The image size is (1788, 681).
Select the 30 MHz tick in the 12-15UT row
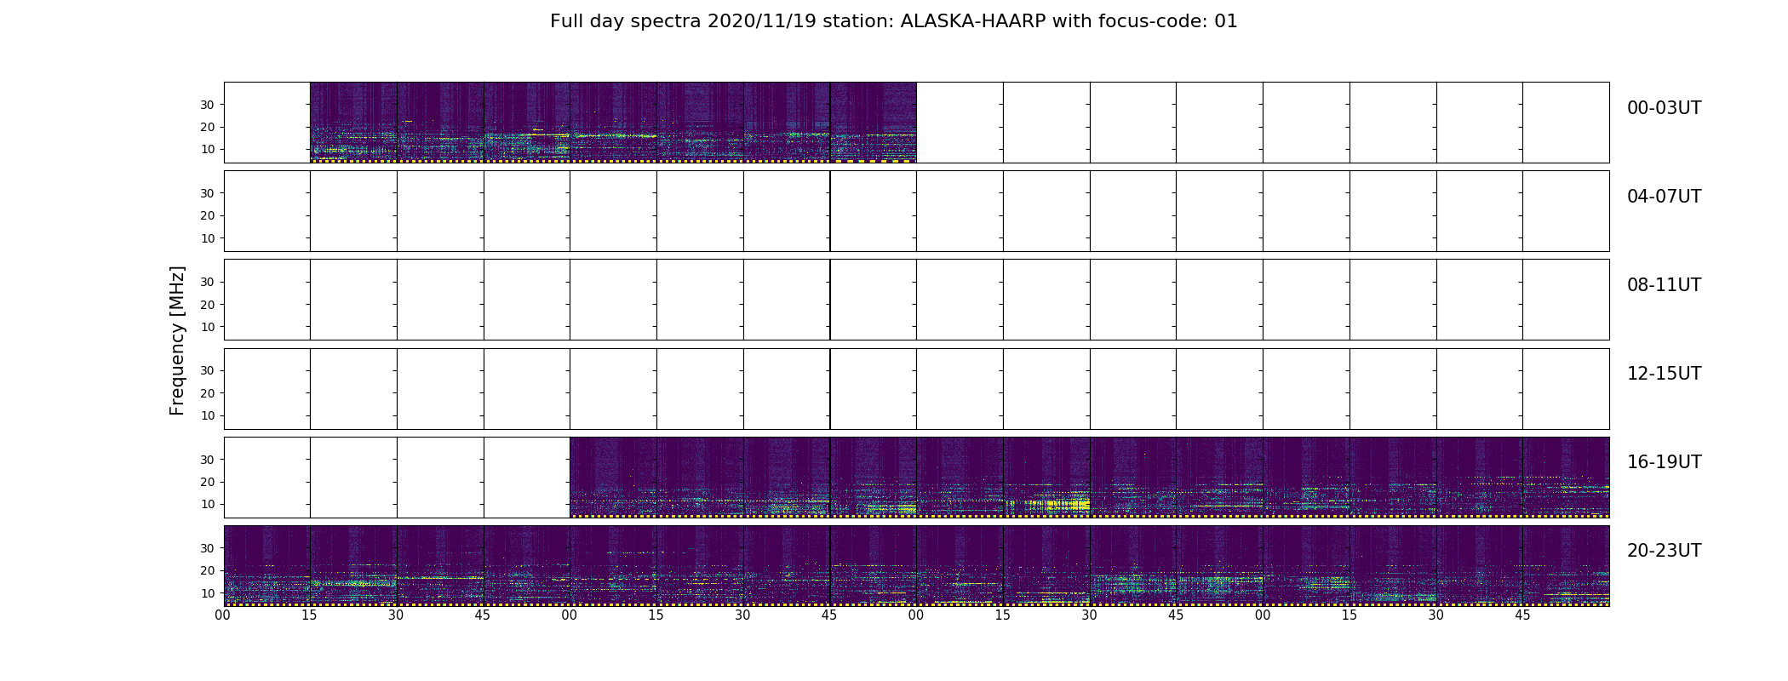[x=207, y=370]
